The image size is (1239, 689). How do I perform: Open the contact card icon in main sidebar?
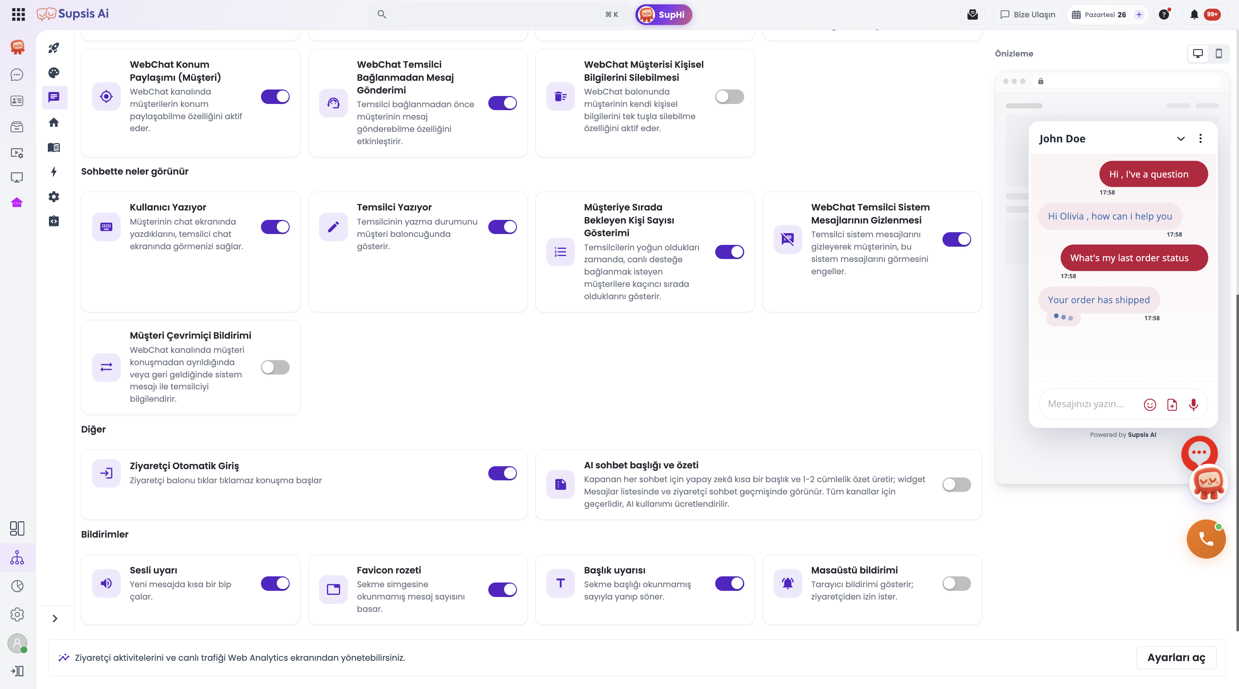pyautogui.click(x=17, y=100)
